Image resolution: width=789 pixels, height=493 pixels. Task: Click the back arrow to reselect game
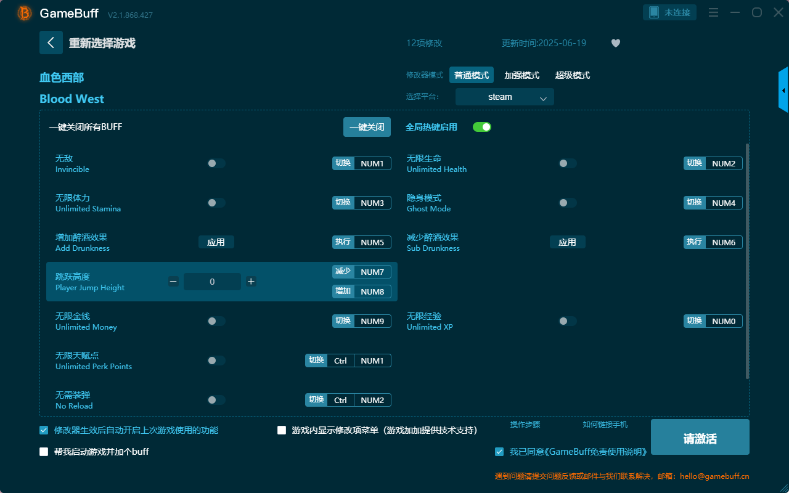tap(51, 42)
